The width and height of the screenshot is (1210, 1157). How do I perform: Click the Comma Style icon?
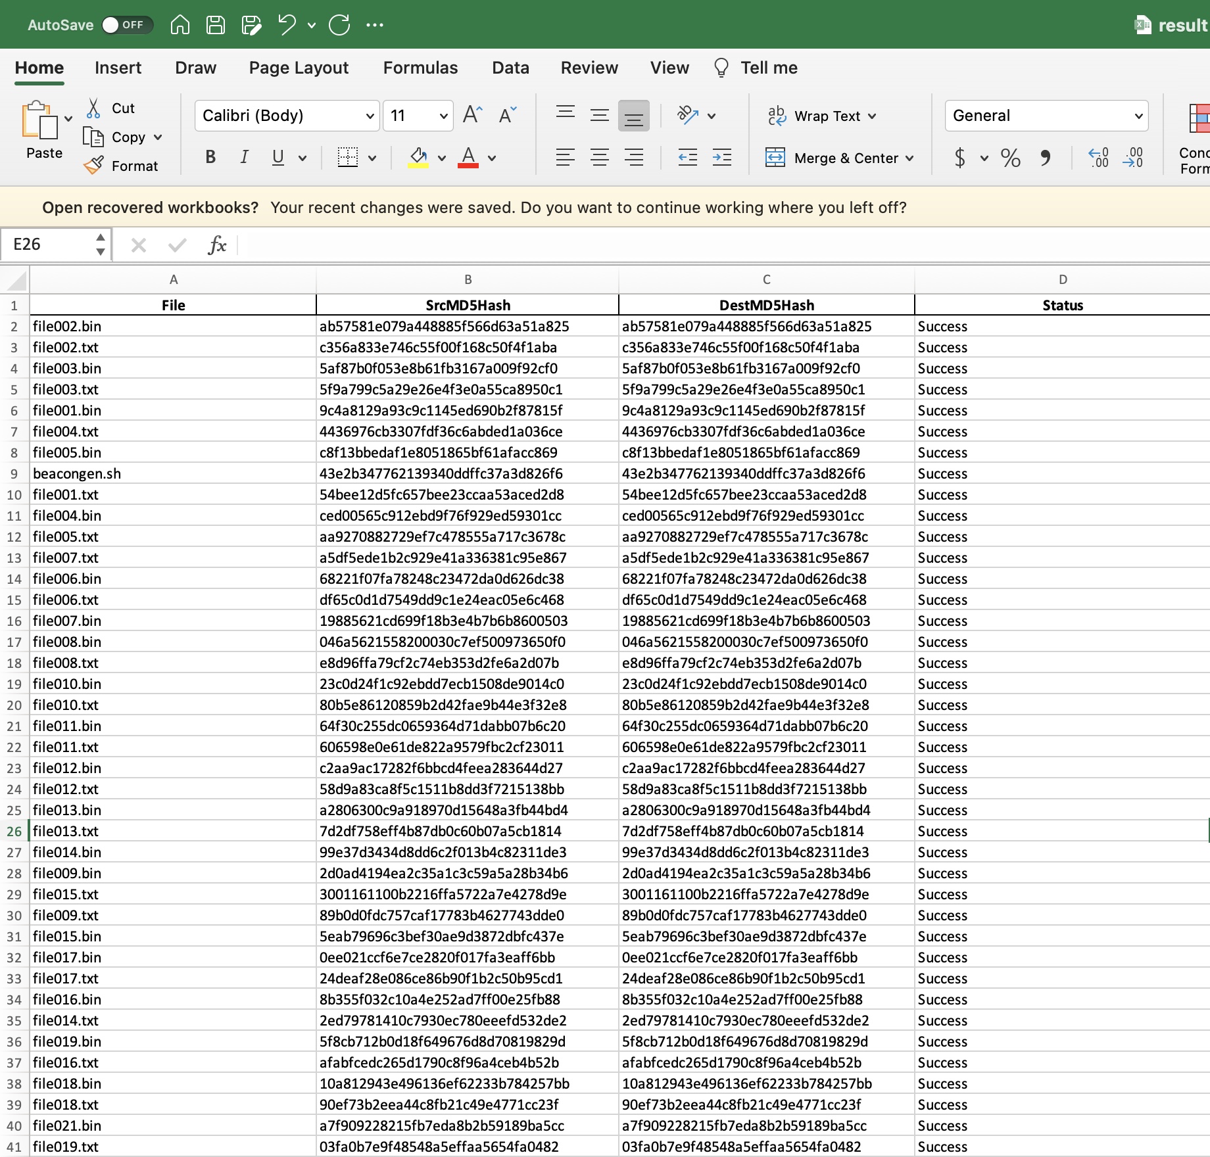tap(1046, 158)
